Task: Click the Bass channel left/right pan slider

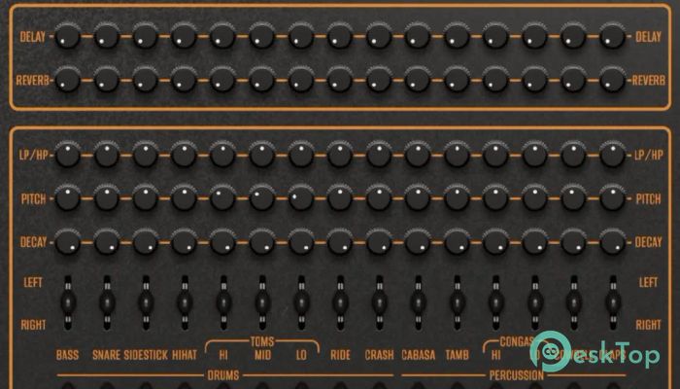Action: 67,303
